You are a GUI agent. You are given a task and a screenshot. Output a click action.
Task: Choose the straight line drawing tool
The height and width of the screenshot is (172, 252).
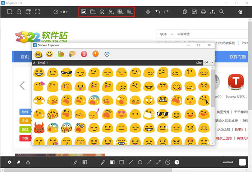pyautogui.click(x=131, y=162)
